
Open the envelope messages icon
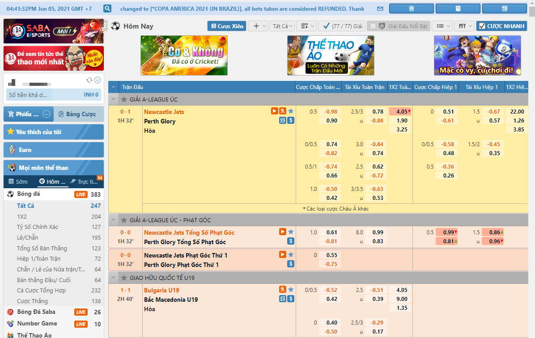380,8
